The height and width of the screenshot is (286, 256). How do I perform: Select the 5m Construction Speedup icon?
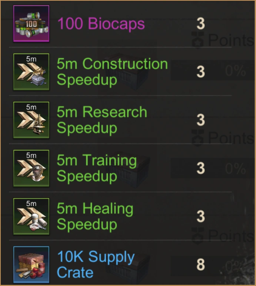31,72
